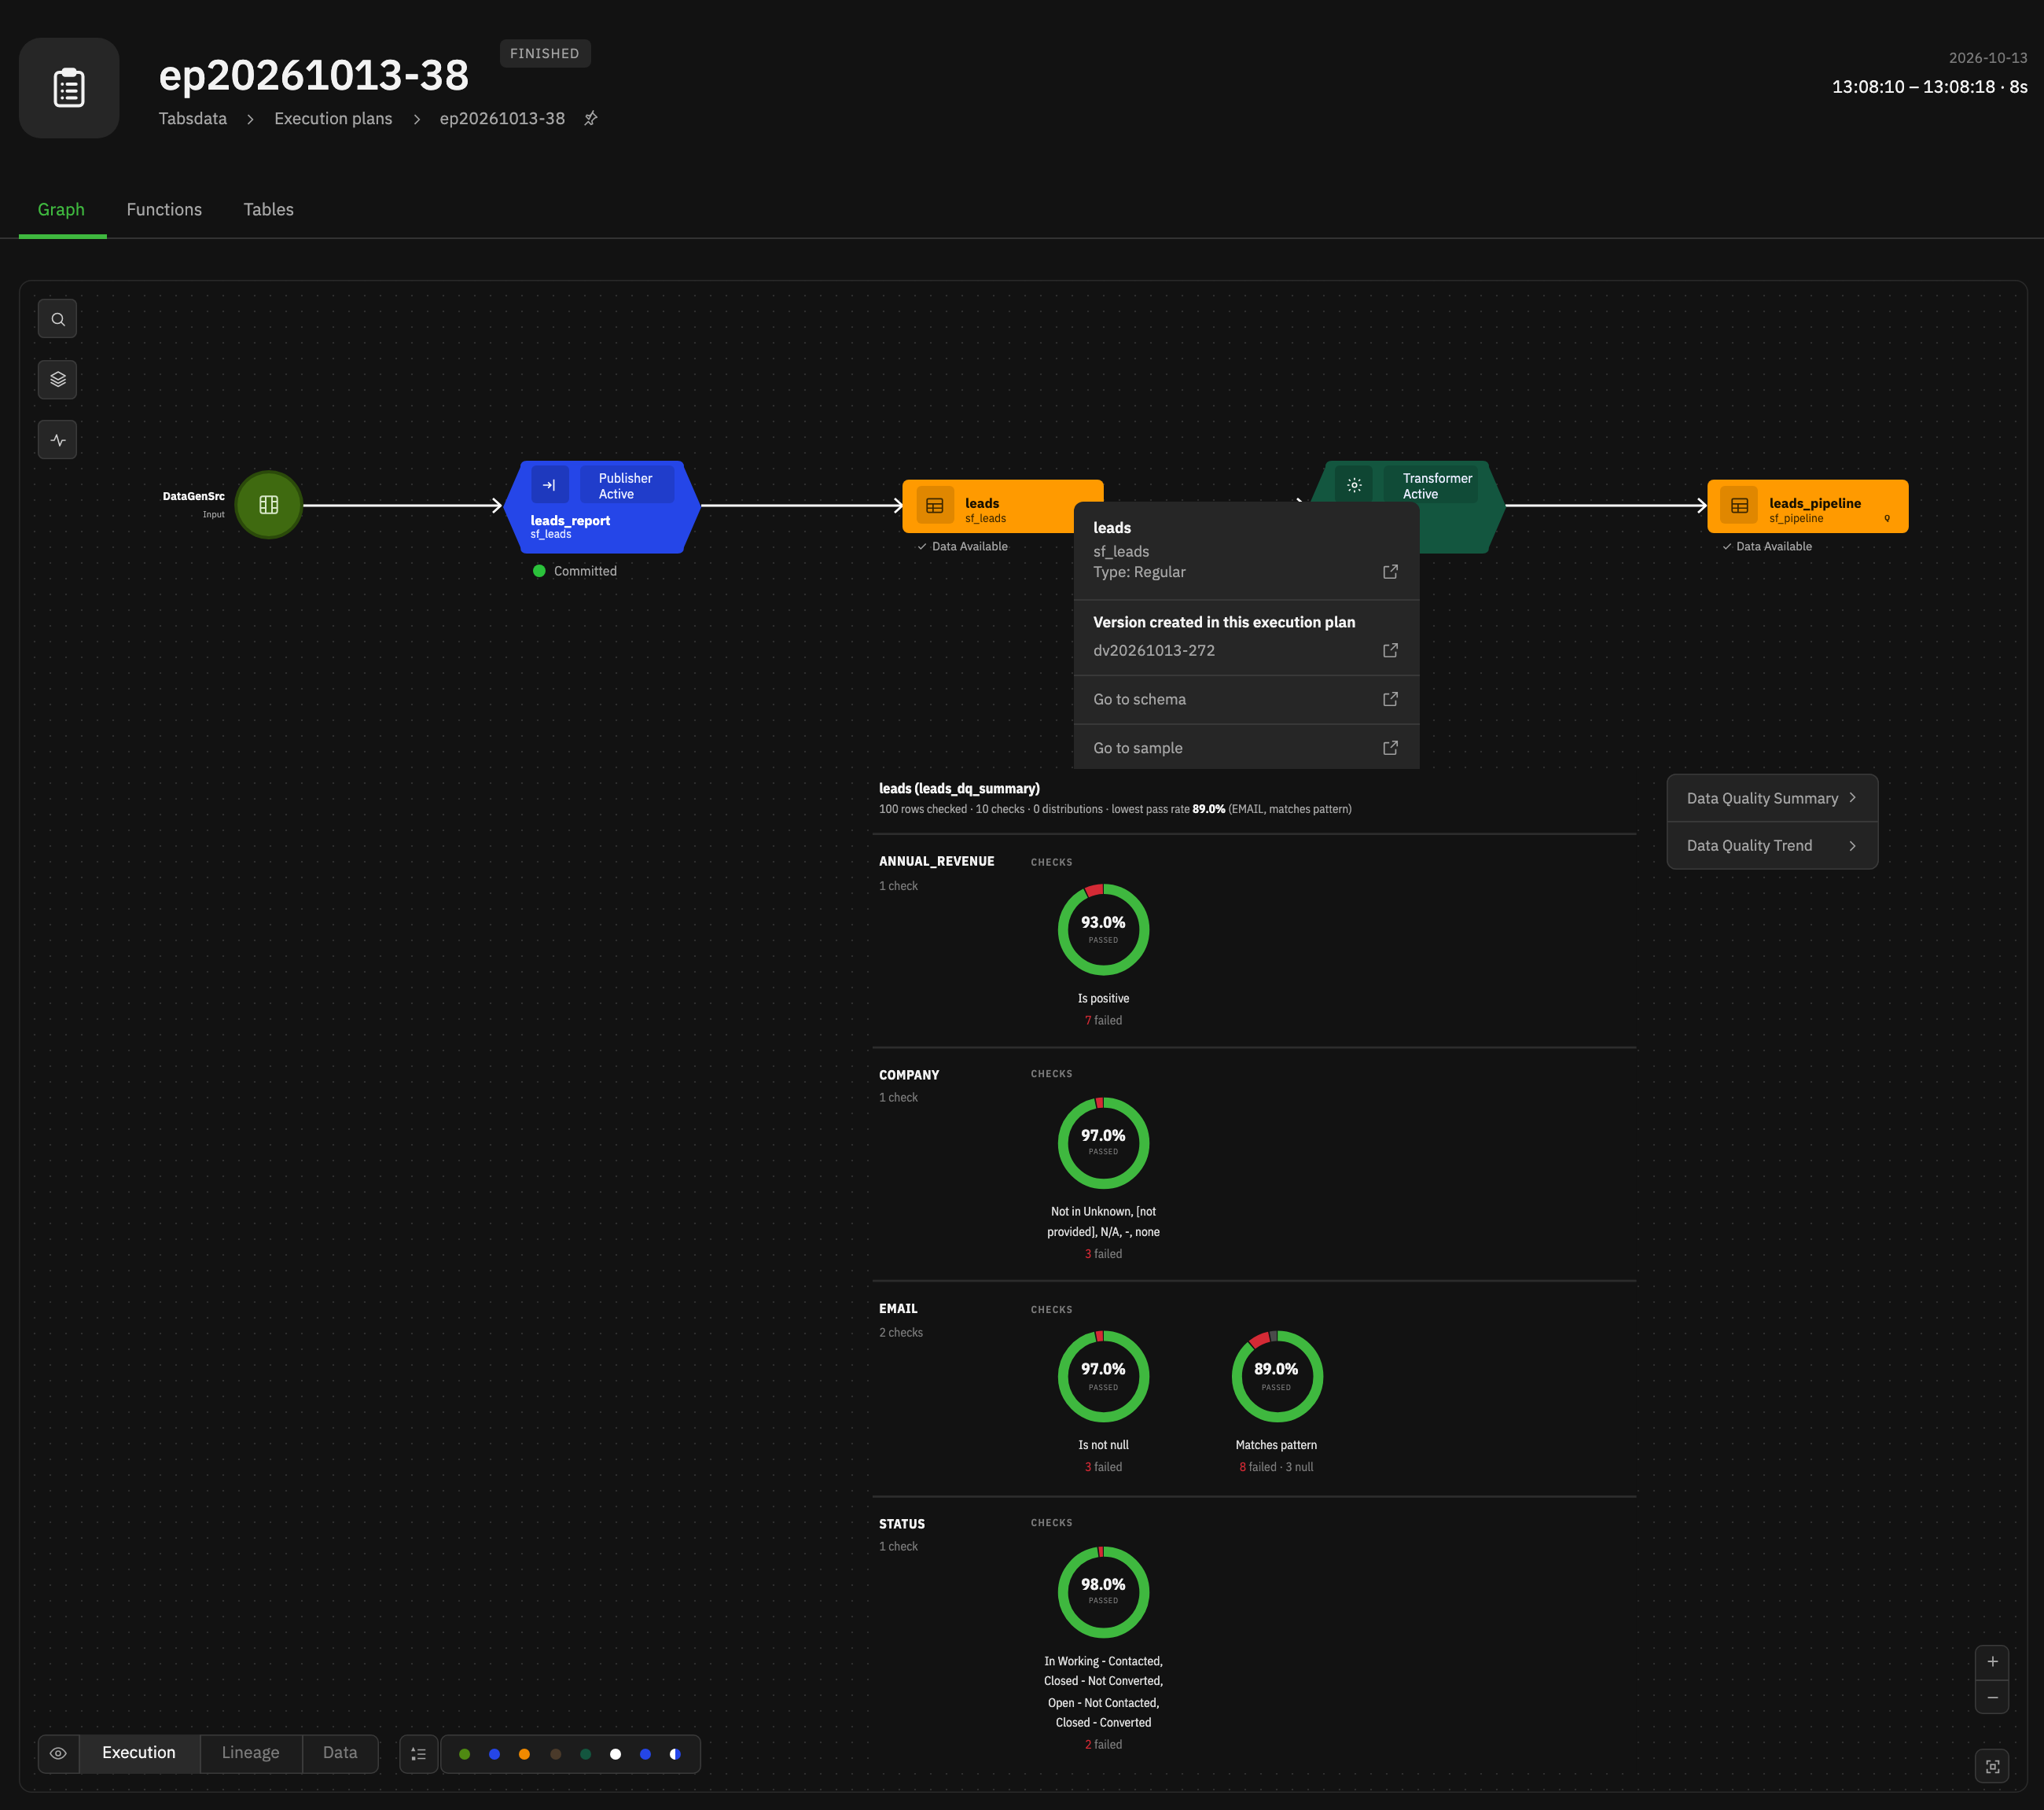
Task: Switch to Data view mode
Action: tap(340, 1753)
